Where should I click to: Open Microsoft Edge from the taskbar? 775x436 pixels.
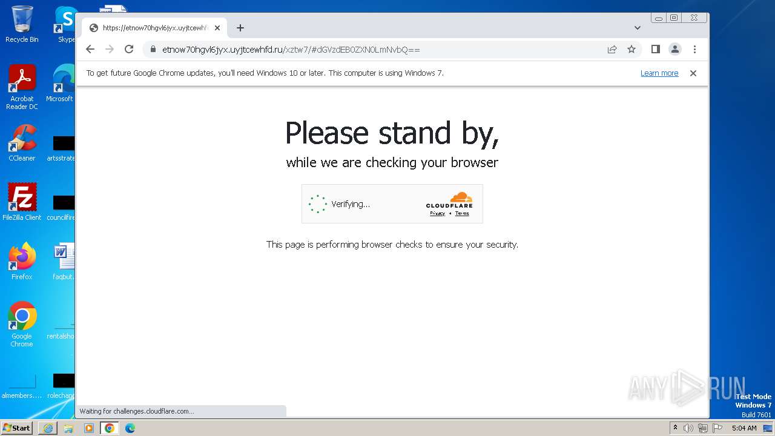(x=130, y=428)
